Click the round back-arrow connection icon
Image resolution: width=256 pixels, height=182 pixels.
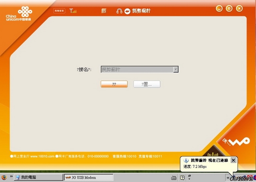click(x=127, y=11)
